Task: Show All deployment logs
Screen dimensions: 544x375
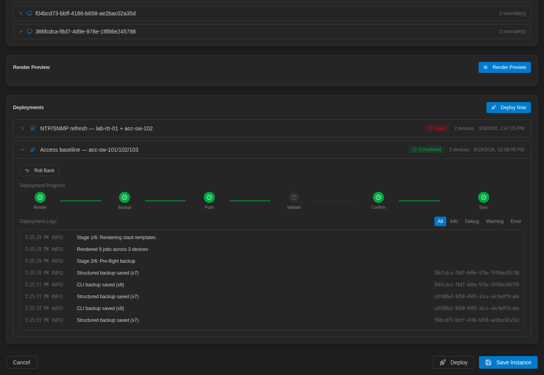Action: [x=440, y=221]
